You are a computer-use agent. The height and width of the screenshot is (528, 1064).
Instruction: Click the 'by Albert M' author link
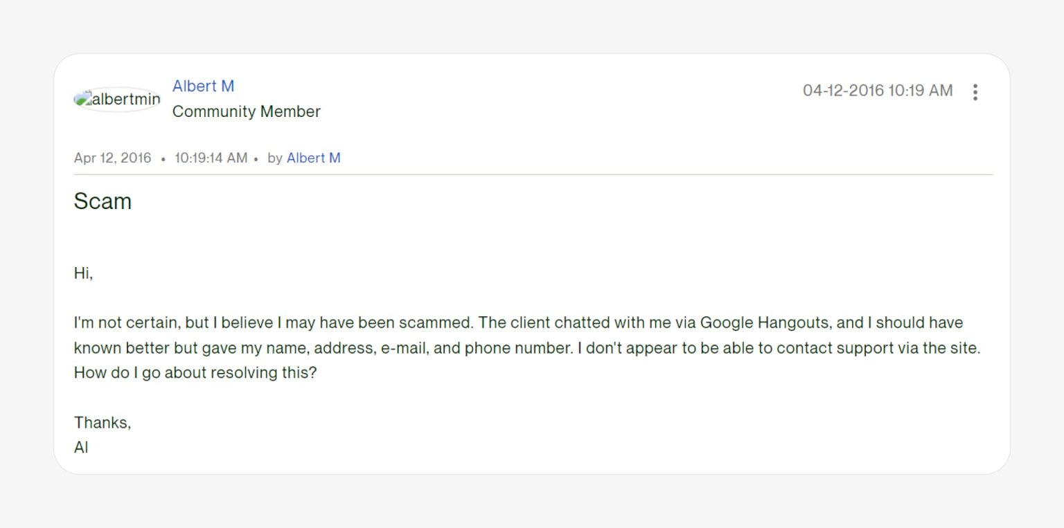click(313, 158)
